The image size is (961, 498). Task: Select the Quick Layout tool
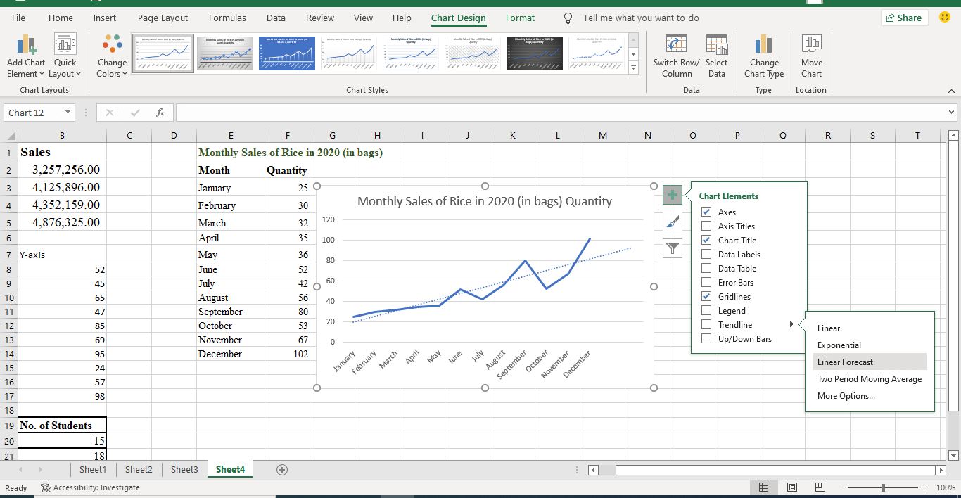pyautogui.click(x=65, y=56)
